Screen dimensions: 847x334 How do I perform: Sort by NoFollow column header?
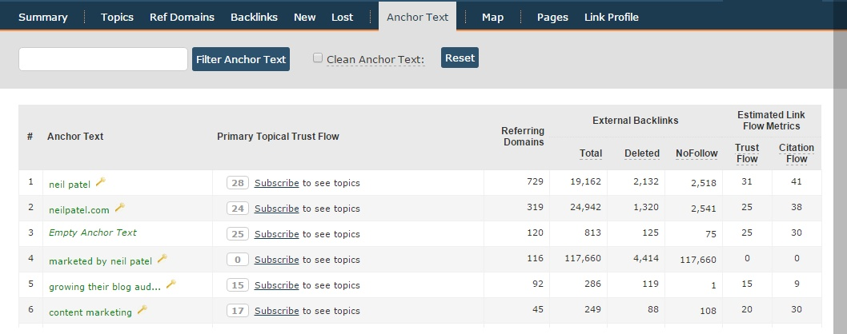point(696,153)
